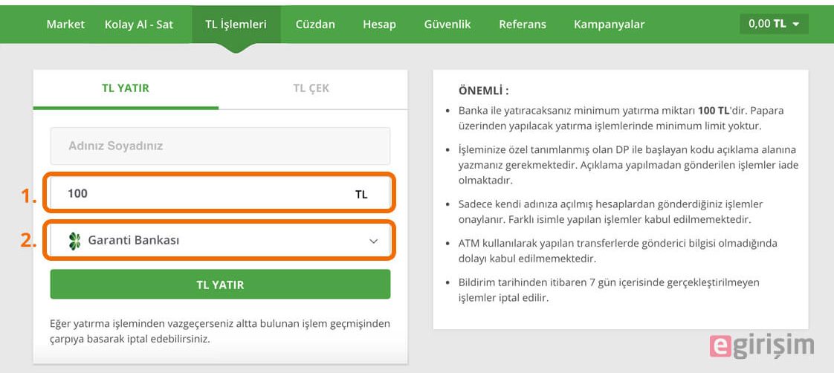Open the Garanti Bankası bank dropdown

click(220, 241)
